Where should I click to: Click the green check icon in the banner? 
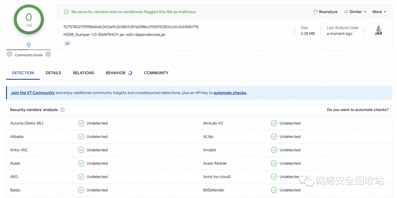point(66,12)
